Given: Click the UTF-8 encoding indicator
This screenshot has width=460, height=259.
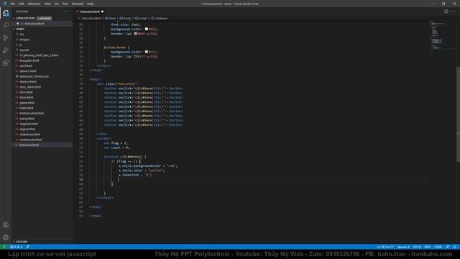Looking at the screenshot, I should (417, 247).
